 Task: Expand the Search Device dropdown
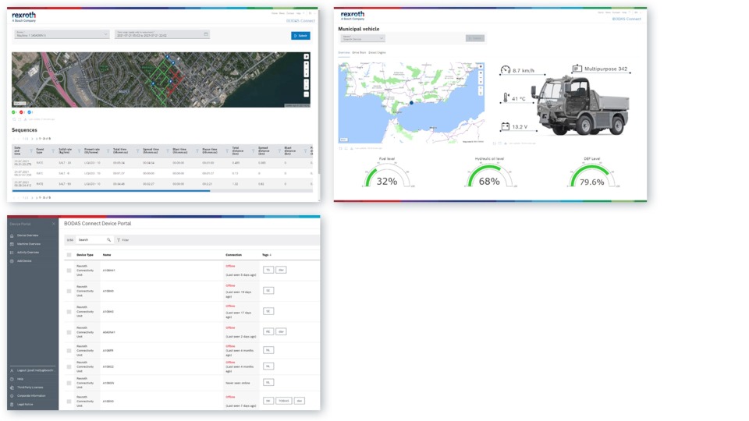click(363, 37)
